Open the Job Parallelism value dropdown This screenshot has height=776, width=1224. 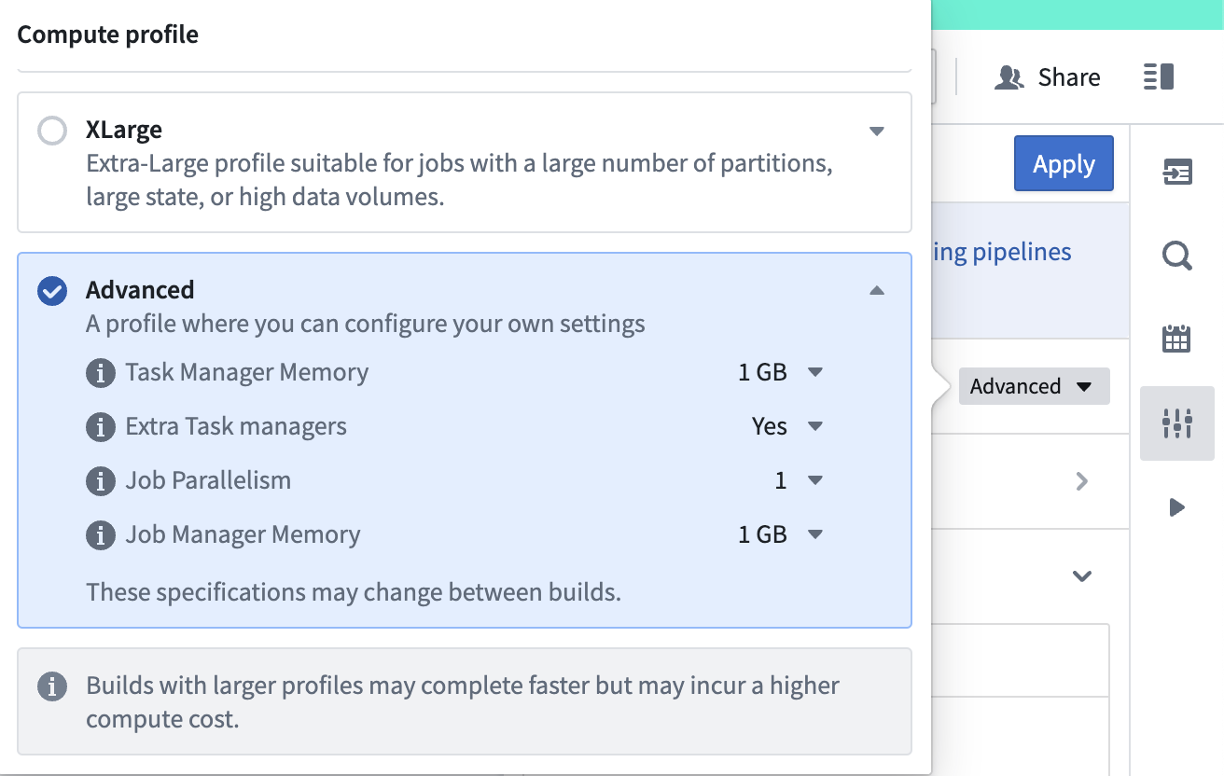pos(799,480)
